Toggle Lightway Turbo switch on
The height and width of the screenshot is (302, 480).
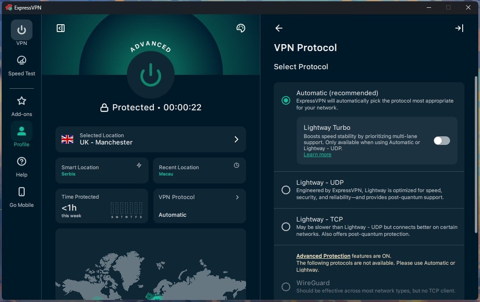click(x=442, y=141)
